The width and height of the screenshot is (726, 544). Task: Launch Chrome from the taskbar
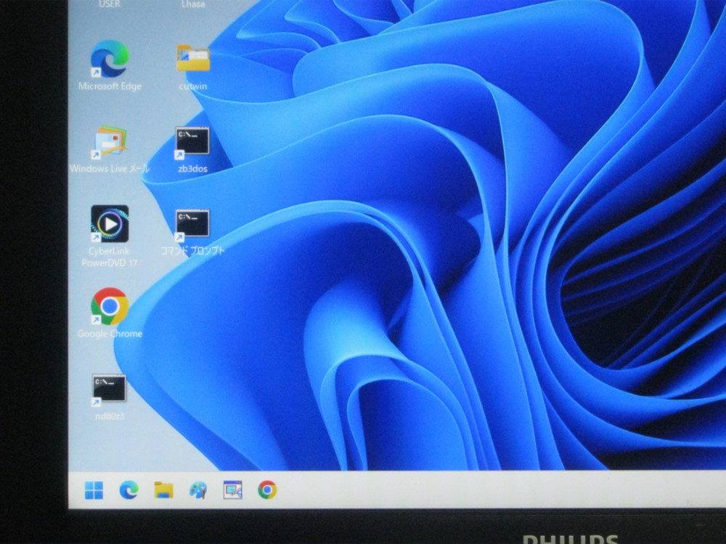267,490
